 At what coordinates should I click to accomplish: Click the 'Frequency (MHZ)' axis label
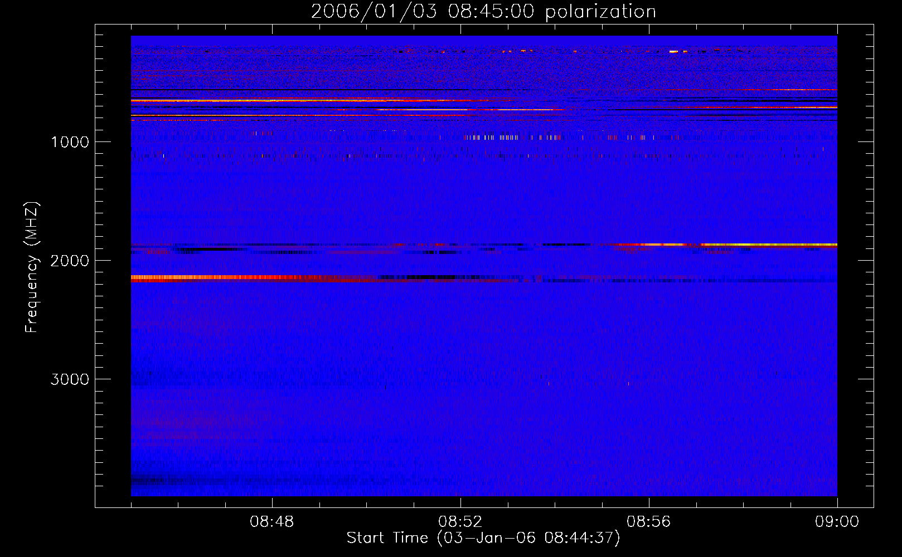tap(32, 267)
